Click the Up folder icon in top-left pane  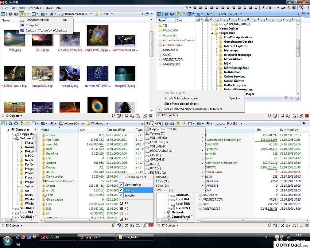click(x=22, y=14)
